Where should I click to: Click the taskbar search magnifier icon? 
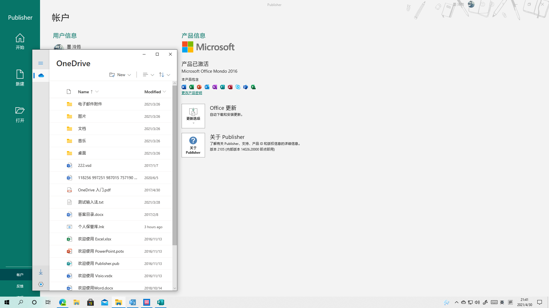point(21,302)
